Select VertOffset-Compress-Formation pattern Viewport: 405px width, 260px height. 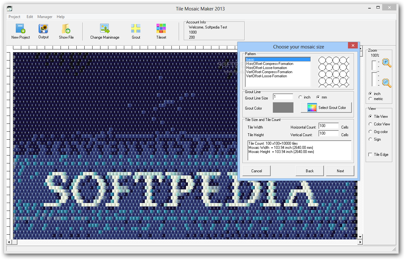point(269,72)
